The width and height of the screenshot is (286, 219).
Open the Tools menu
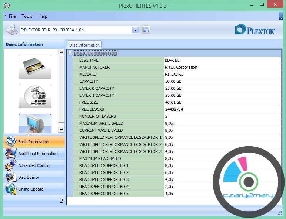coord(27,16)
